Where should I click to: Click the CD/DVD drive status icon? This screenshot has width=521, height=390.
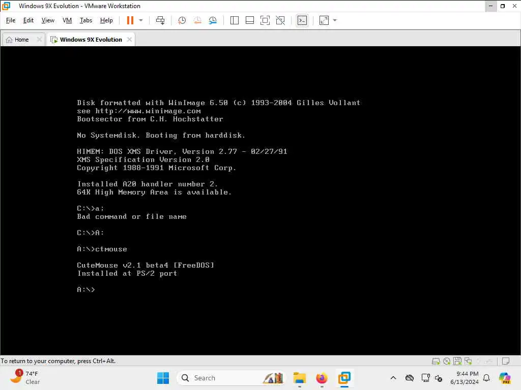(447, 361)
